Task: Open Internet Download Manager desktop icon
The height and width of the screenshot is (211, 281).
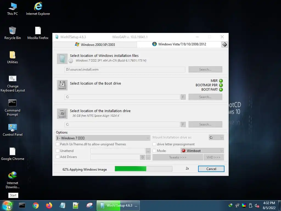Action: [13, 180]
